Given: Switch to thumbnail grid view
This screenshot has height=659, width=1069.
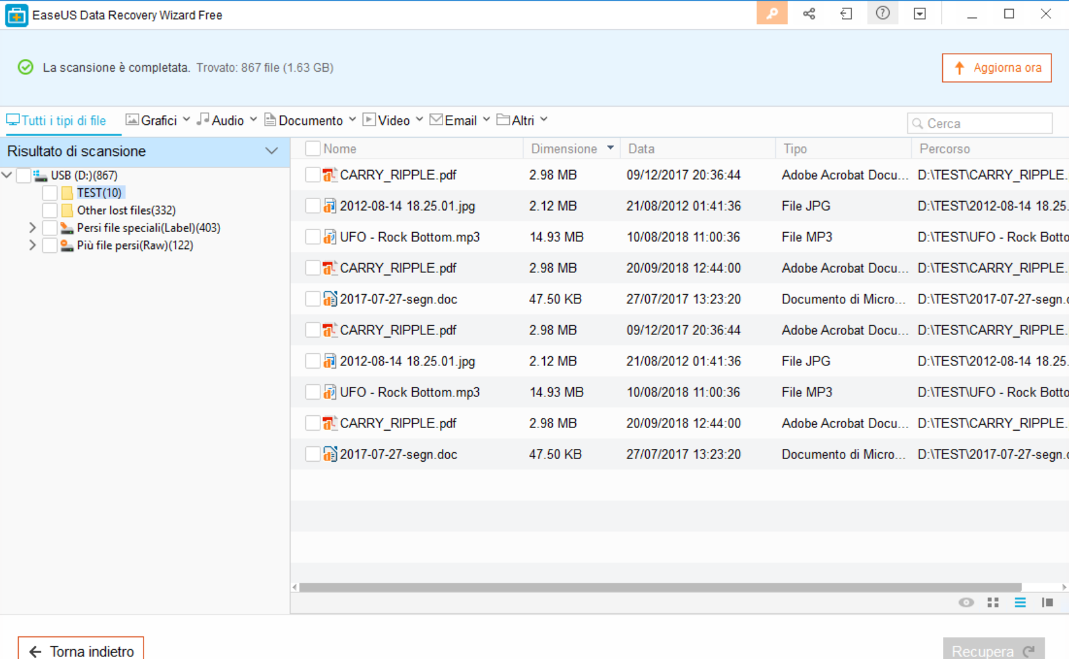Looking at the screenshot, I should [993, 603].
